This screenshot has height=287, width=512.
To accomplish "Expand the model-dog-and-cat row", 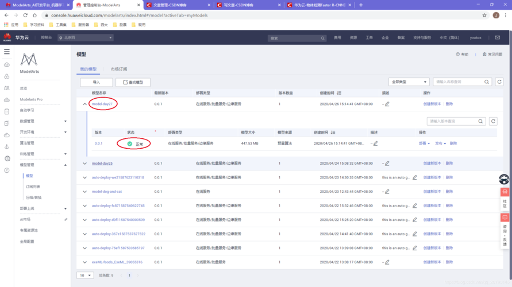I will (x=84, y=192).
